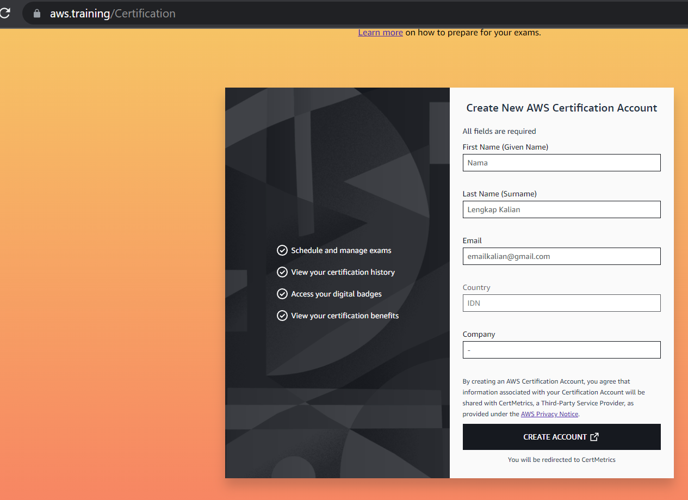The width and height of the screenshot is (688, 500).
Task: Open the Country field showing IDN
Action: click(561, 303)
